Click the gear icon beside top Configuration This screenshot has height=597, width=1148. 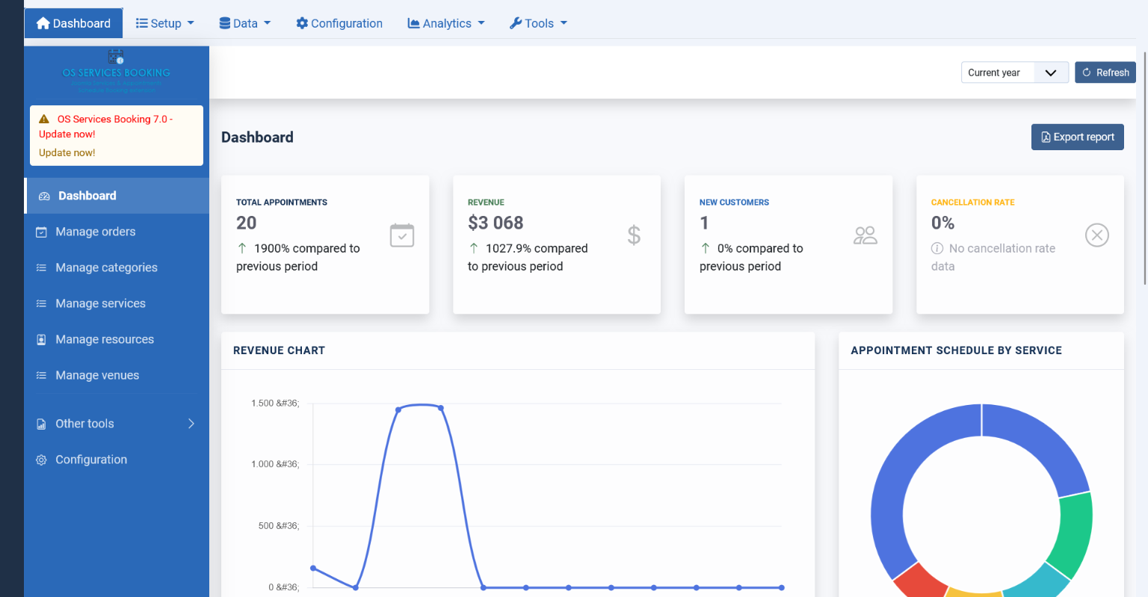pos(302,23)
